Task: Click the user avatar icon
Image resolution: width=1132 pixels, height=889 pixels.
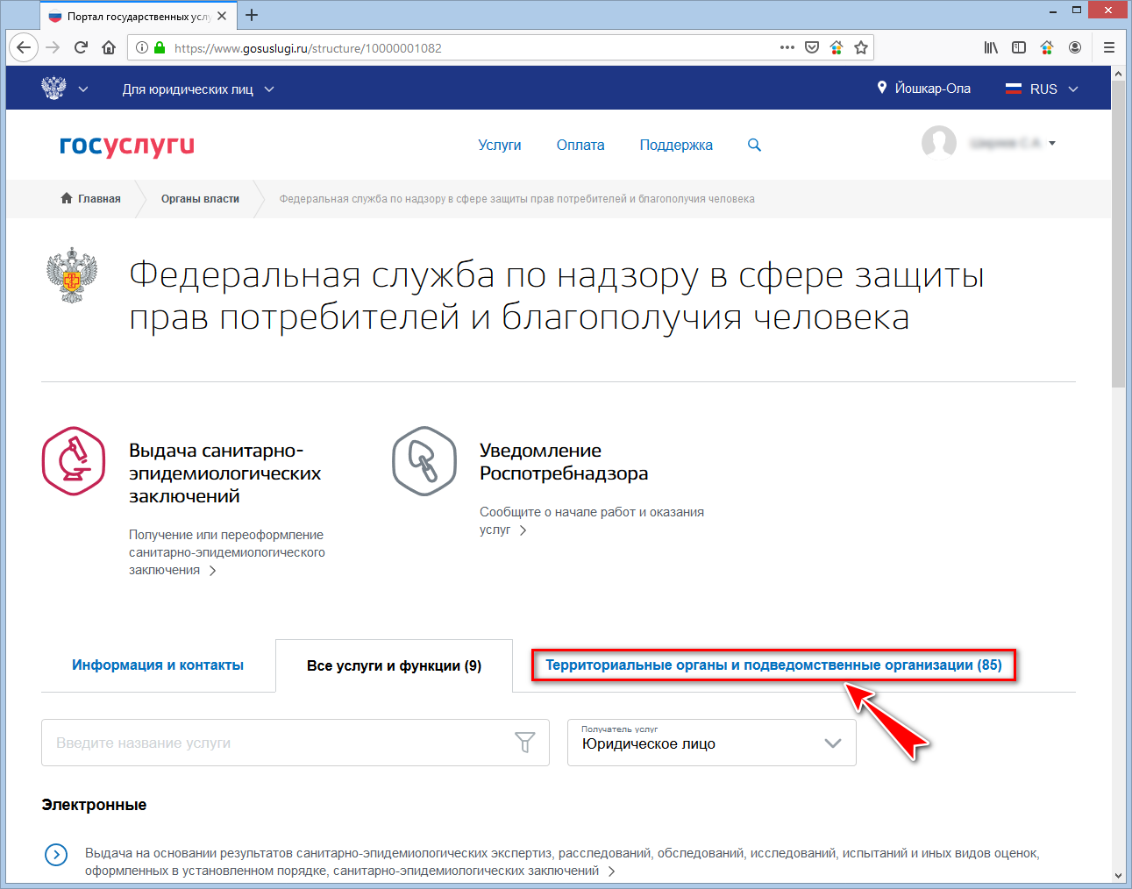Action: (939, 143)
